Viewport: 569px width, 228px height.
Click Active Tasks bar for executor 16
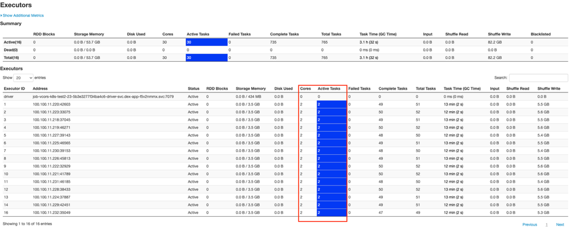click(331, 213)
